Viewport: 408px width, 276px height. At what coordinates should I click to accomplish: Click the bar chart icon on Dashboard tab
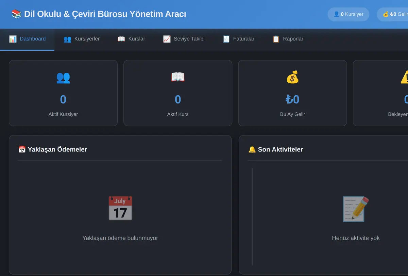pyautogui.click(x=13, y=39)
